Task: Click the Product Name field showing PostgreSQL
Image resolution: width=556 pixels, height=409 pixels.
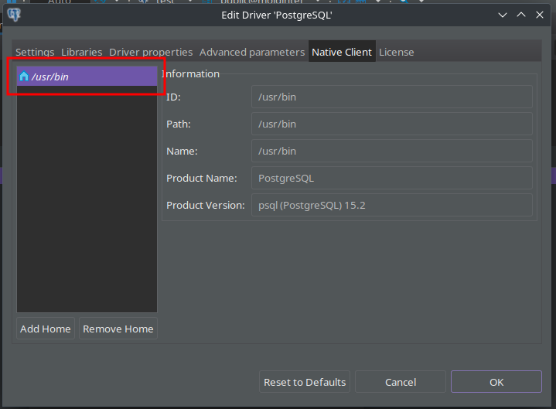Action: click(392, 178)
